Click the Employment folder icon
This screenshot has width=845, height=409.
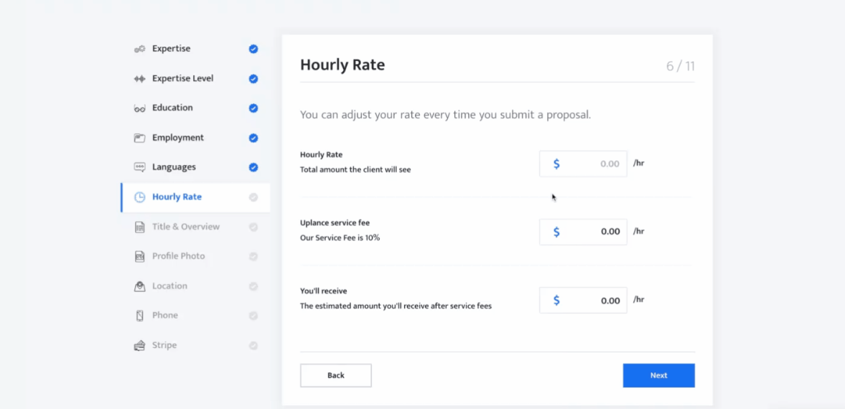(x=139, y=138)
